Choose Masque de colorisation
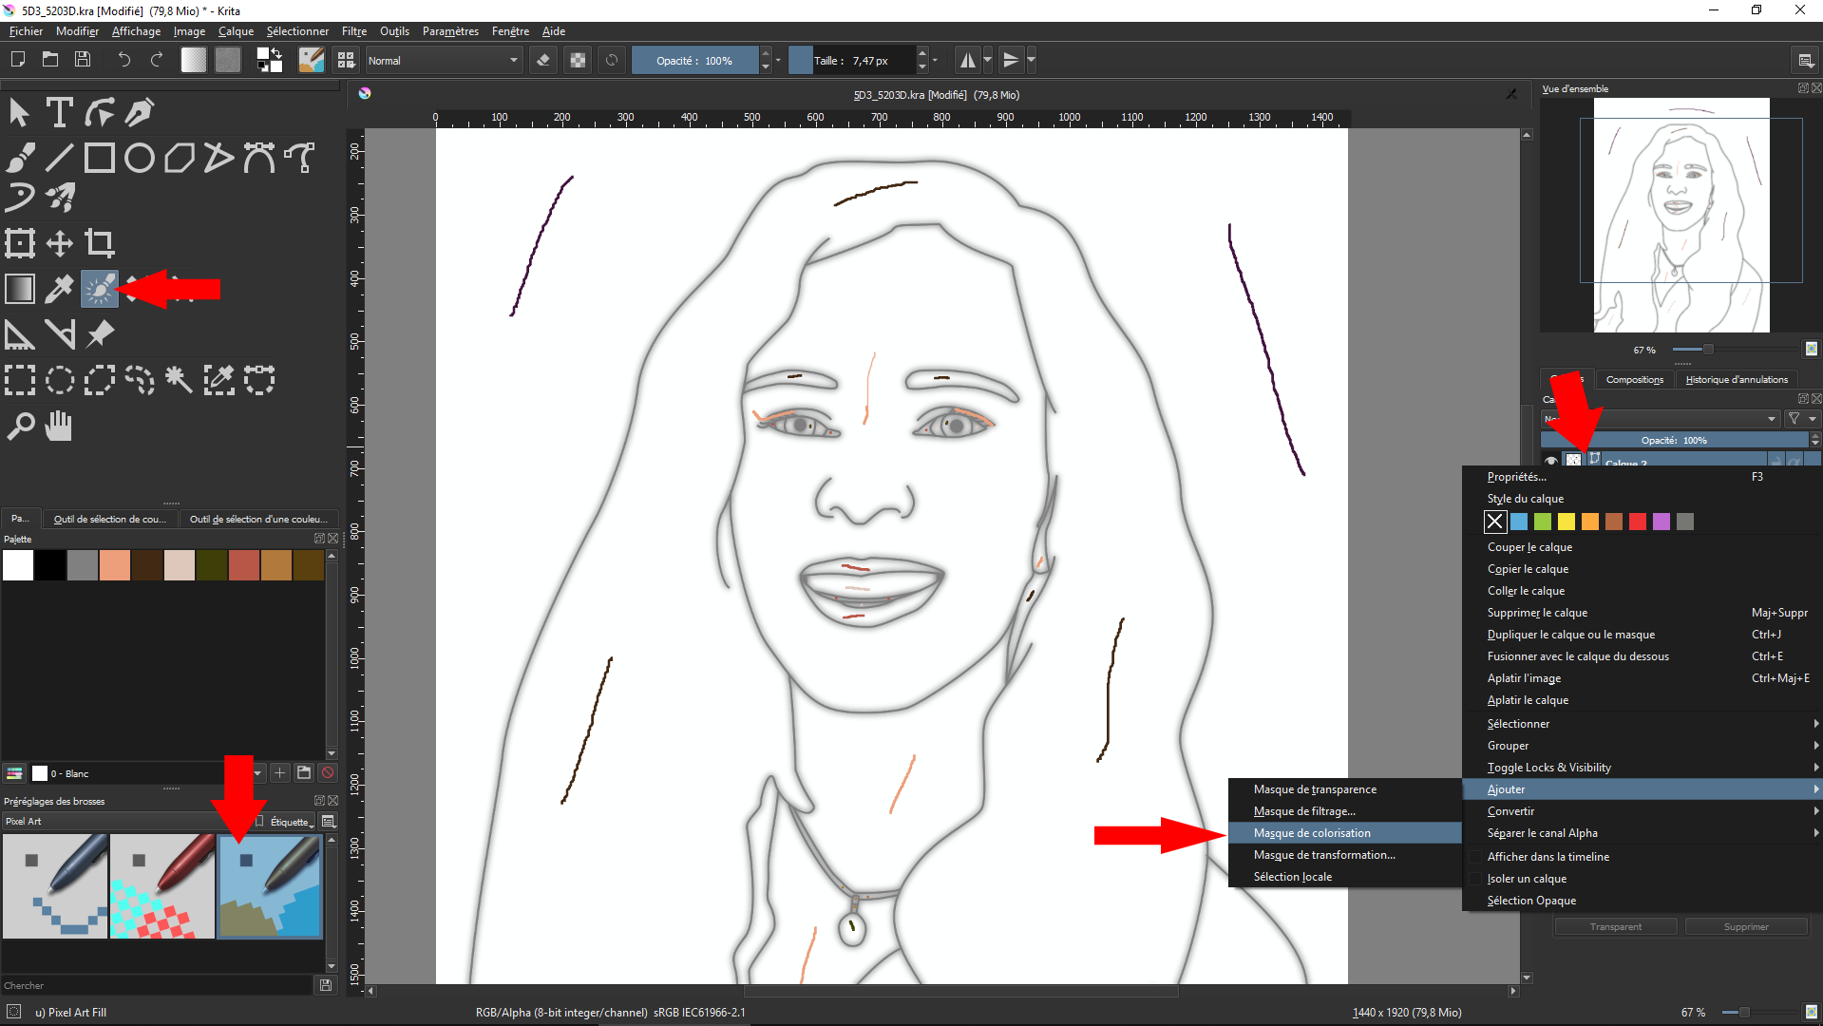Screen dimensions: 1823x1026 [1345, 833]
